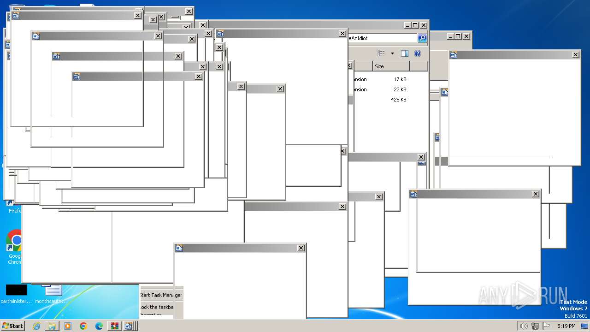Open the network icon in the system tray
Image resolution: width=590 pixels, height=332 pixels.
tap(535, 326)
